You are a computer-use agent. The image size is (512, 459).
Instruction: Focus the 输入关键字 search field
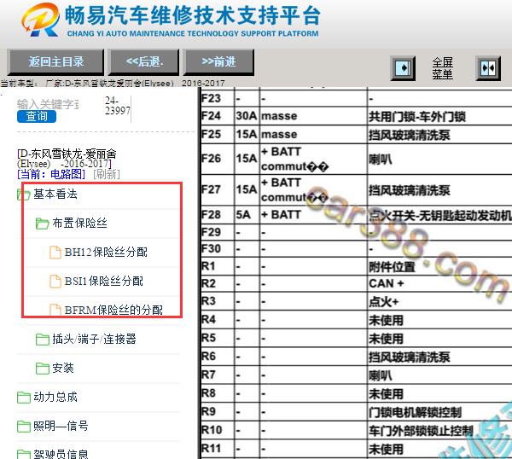[x=48, y=104]
